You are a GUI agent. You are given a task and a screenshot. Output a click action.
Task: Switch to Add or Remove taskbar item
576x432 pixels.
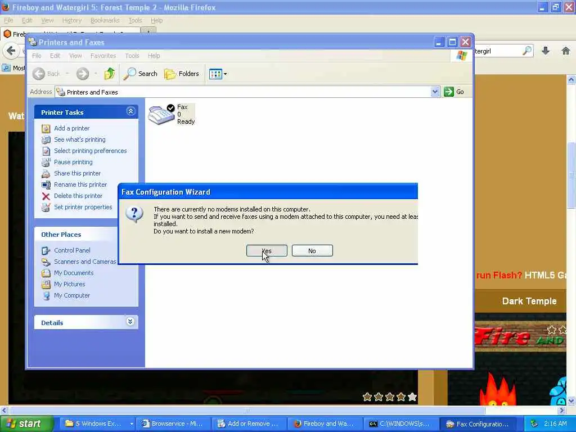pos(249,424)
